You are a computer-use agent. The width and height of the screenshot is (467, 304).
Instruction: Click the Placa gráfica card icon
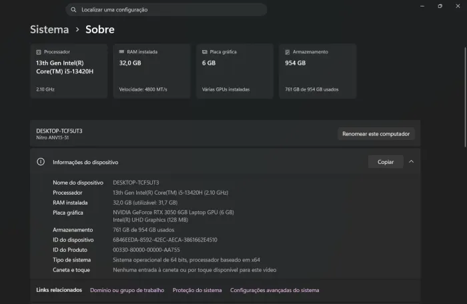point(205,52)
